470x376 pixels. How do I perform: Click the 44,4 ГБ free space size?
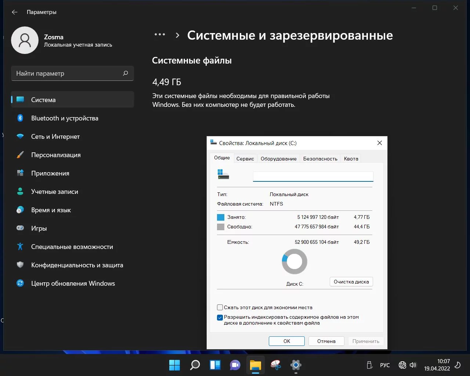tap(362, 227)
